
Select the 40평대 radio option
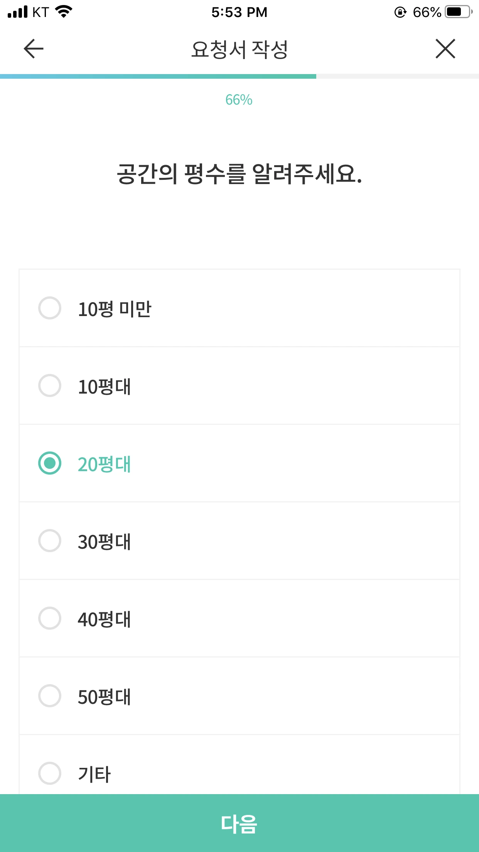click(50, 618)
